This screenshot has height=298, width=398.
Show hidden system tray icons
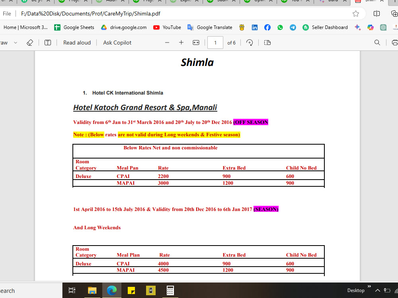(378, 290)
